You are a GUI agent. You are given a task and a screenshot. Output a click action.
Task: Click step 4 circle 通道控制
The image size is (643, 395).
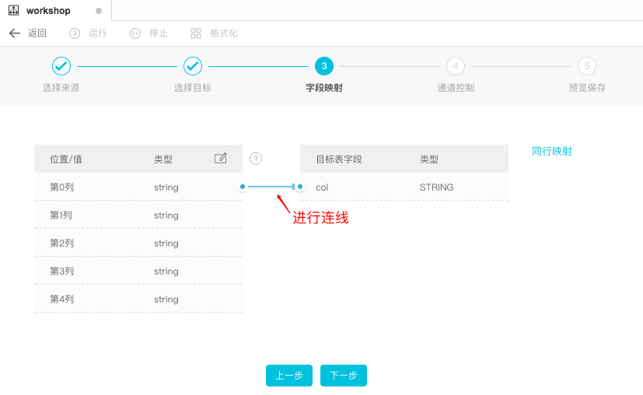click(456, 66)
